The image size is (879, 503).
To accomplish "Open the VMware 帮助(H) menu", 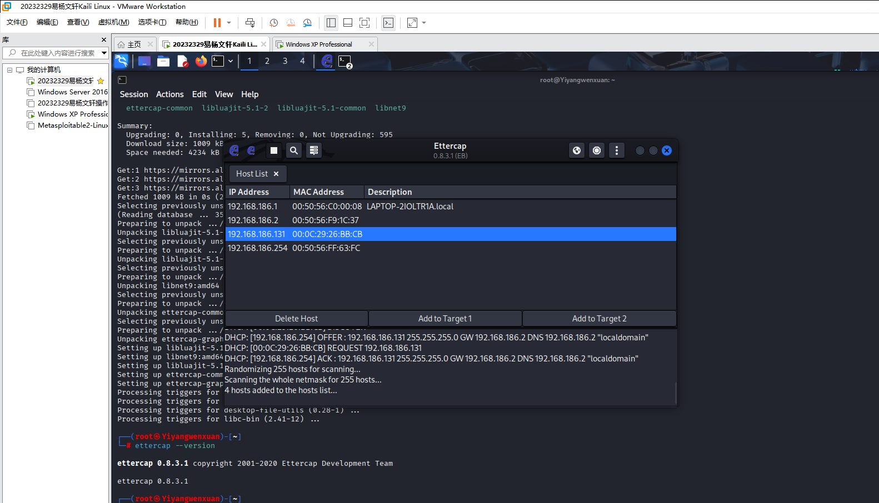I will tap(187, 22).
